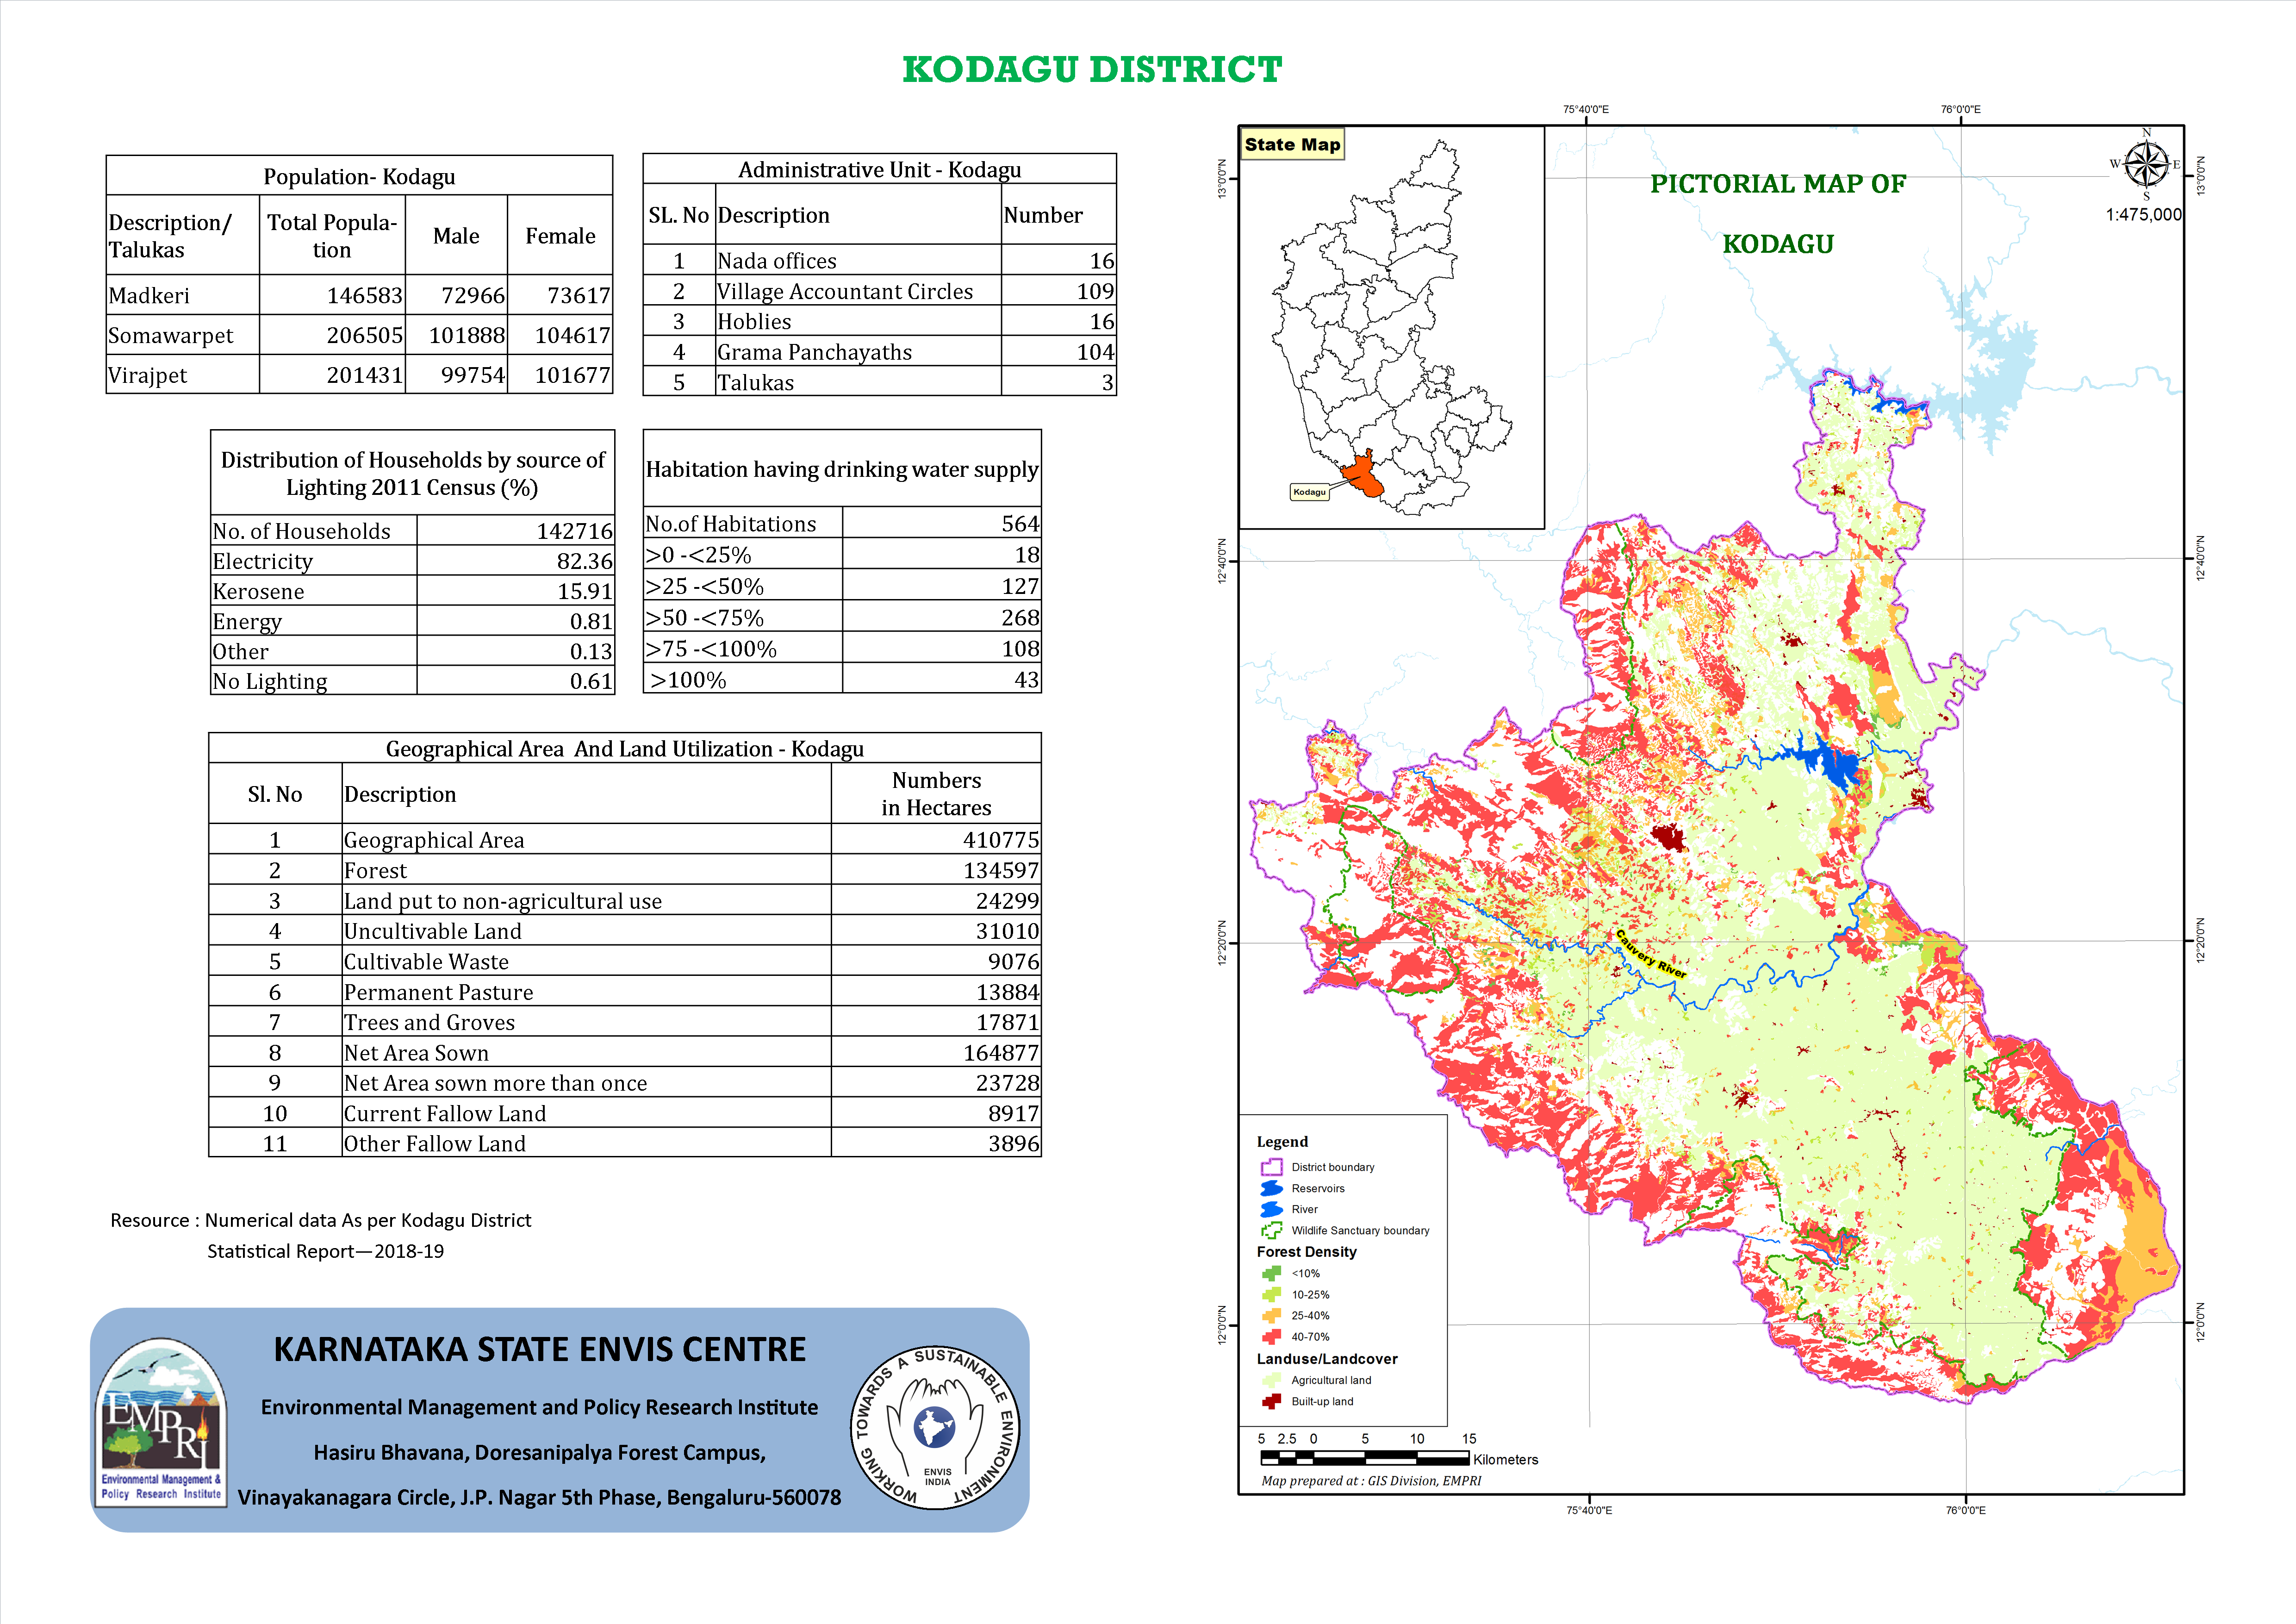
Task: Click the KODAGU DISTRICT page title
Action: [x=1092, y=69]
